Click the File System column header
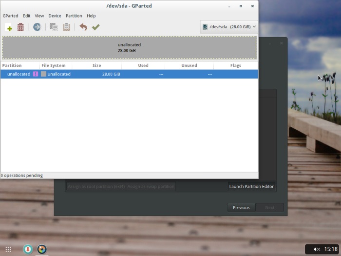The height and width of the screenshot is (256, 341). click(x=56, y=65)
